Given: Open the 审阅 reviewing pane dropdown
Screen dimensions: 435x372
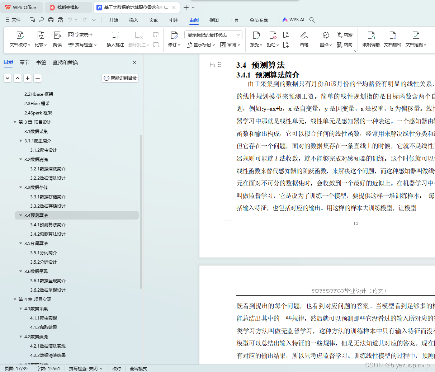Looking at the screenshot, I should [230, 45].
